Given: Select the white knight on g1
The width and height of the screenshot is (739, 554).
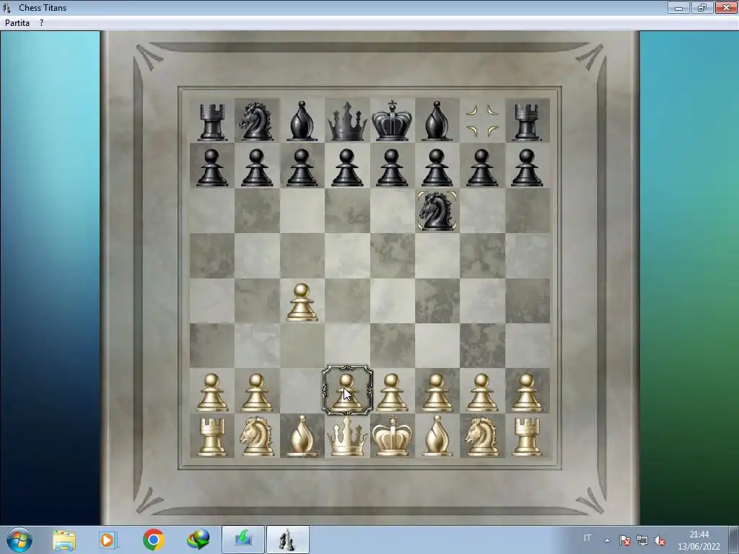Looking at the screenshot, I should [x=481, y=436].
